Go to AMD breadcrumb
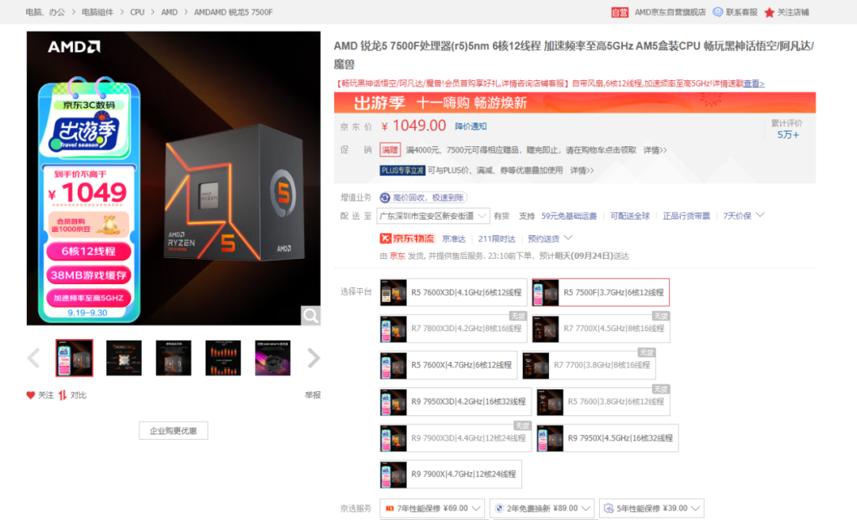This screenshot has height=520, width=857. [x=170, y=12]
